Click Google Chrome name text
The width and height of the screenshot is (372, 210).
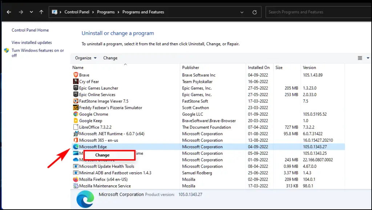[94, 114]
